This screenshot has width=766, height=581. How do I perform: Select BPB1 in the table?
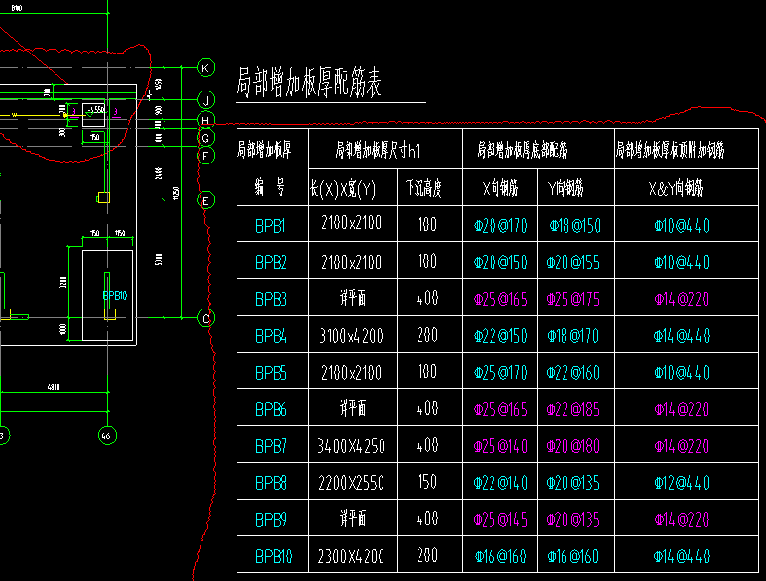pyautogui.click(x=271, y=226)
